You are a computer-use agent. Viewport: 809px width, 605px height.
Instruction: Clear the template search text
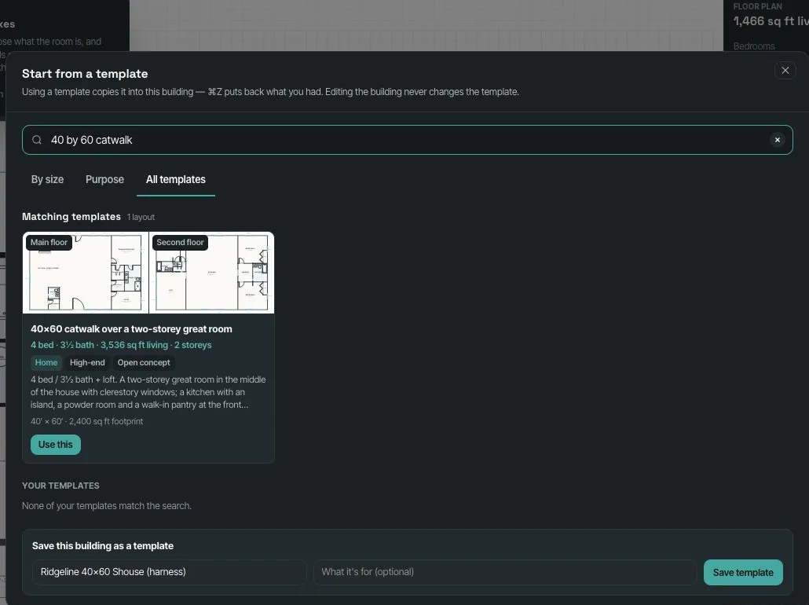(x=777, y=140)
